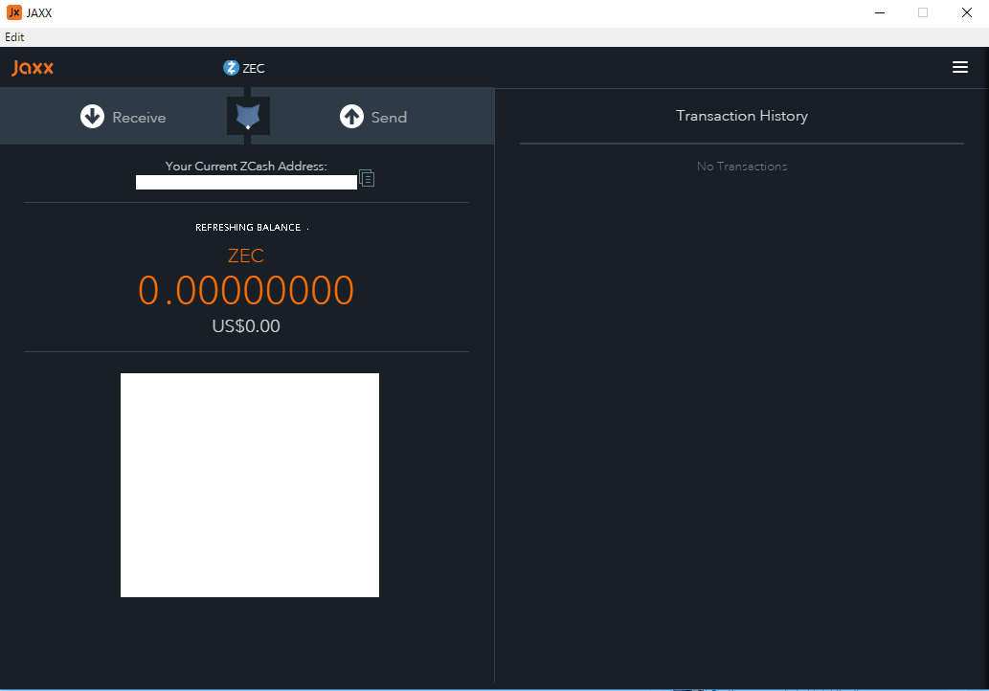
Task: Click the ZCash address field
Action: [x=246, y=182]
